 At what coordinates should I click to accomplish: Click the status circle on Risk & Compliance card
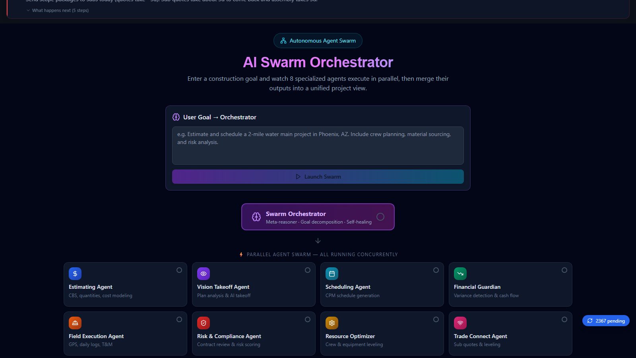[308, 319]
